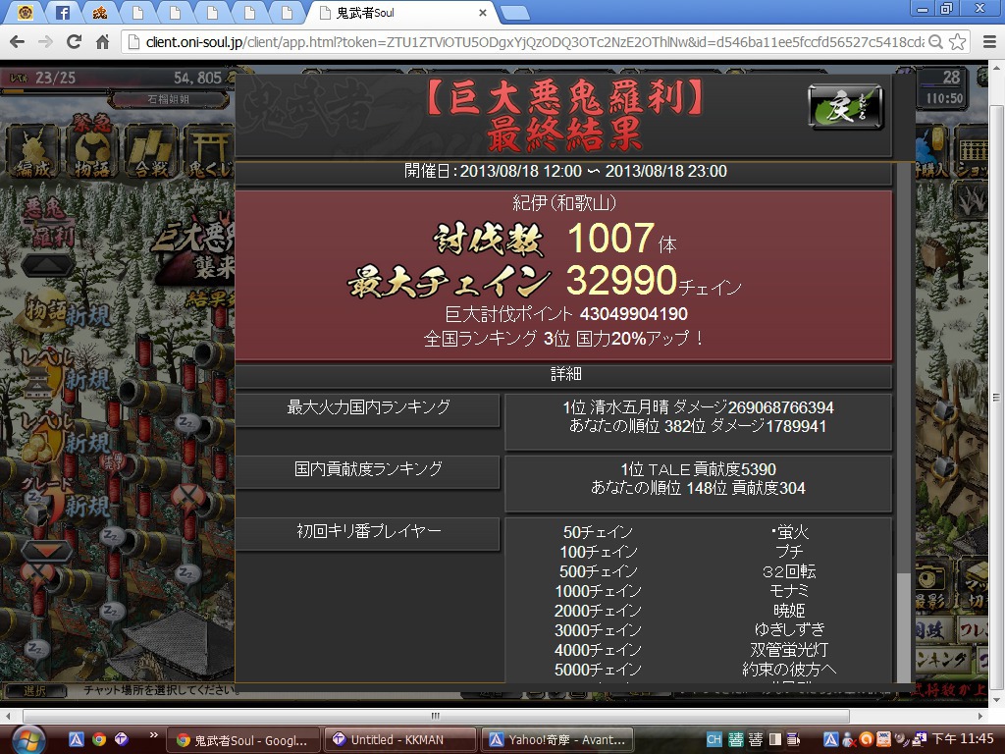1005x754 pixels.
Task: Close the 鬼武者Soul tab
Action: click(x=483, y=12)
